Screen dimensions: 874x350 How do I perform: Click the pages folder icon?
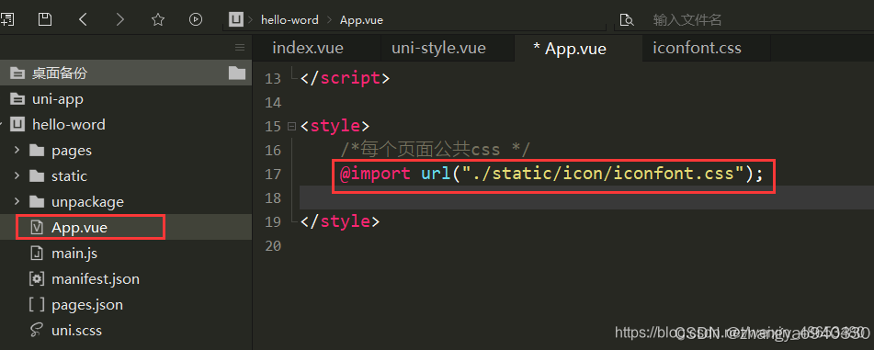[37, 151]
